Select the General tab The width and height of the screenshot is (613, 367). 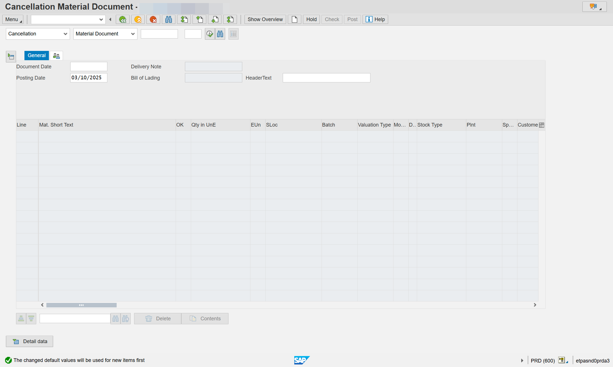tap(37, 55)
